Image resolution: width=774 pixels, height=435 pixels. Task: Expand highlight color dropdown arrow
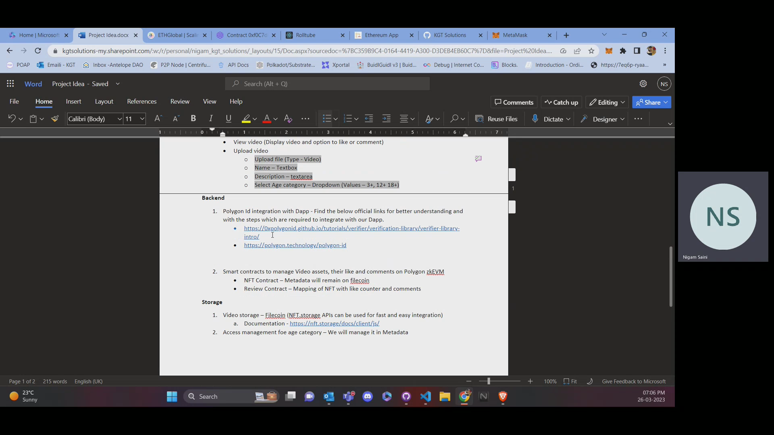tap(255, 119)
